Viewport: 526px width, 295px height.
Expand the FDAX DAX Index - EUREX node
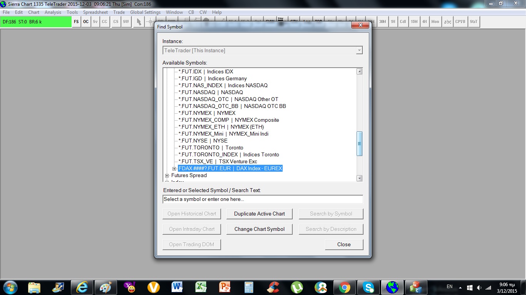point(174,169)
